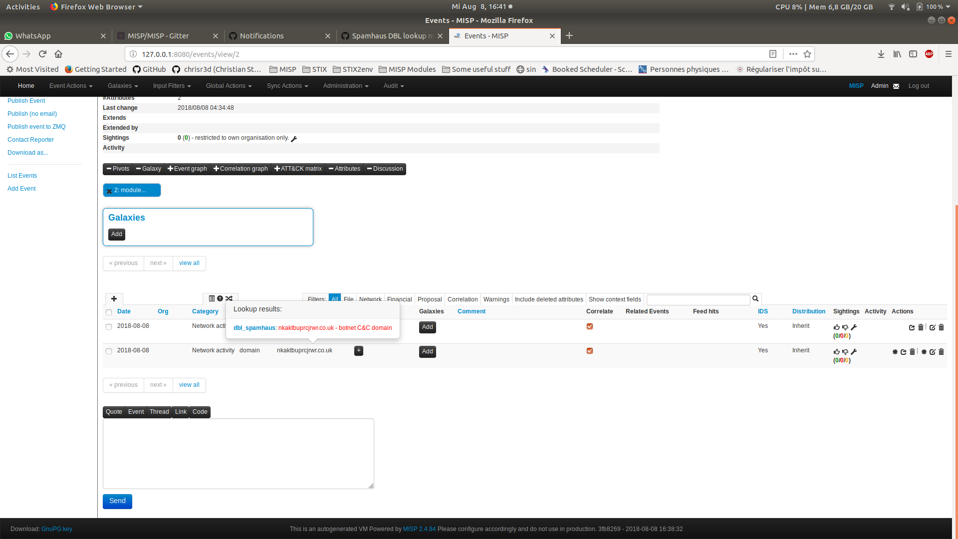Enable the select-all checkbox in the attribute table
The height and width of the screenshot is (539, 958).
coord(108,312)
